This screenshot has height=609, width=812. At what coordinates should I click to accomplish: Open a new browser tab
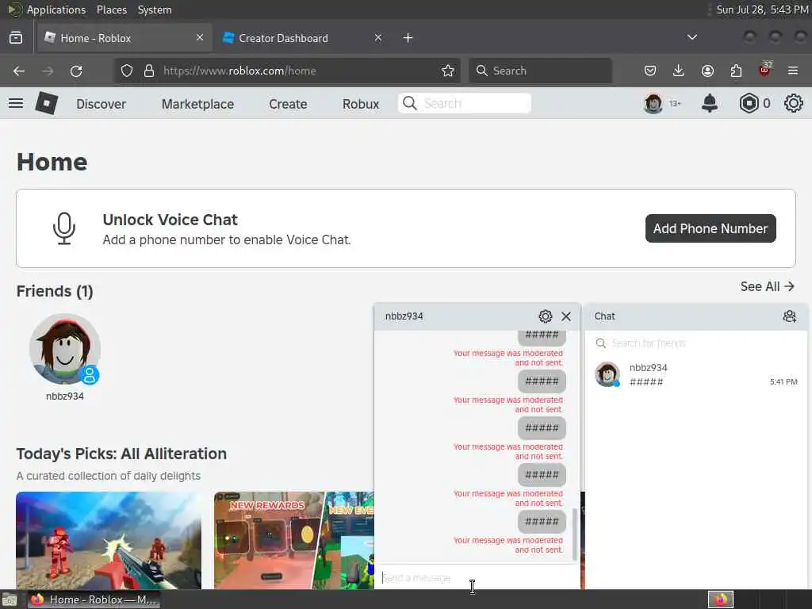coord(408,38)
